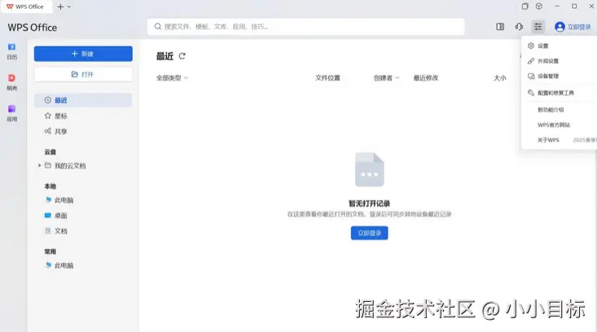Viewport: 597px width, 332px height.
Task: Select 最近 in the navigation list
Action: (x=83, y=100)
